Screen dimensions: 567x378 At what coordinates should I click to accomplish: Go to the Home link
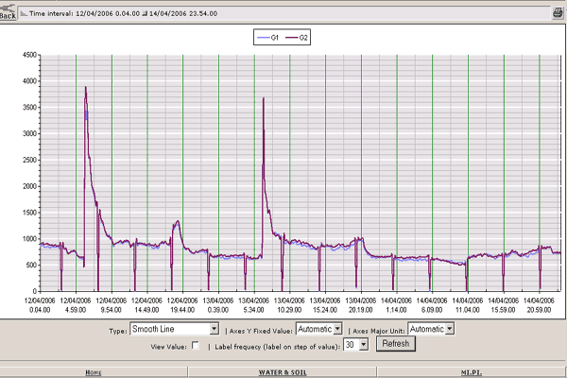(94, 372)
